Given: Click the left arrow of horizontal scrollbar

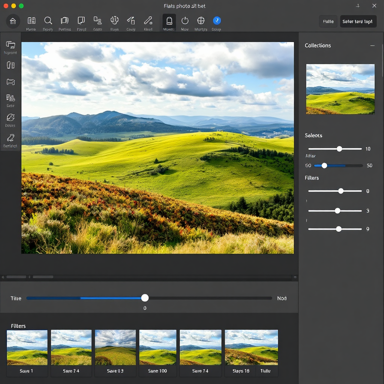Looking at the screenshot, I should (3, 277).
